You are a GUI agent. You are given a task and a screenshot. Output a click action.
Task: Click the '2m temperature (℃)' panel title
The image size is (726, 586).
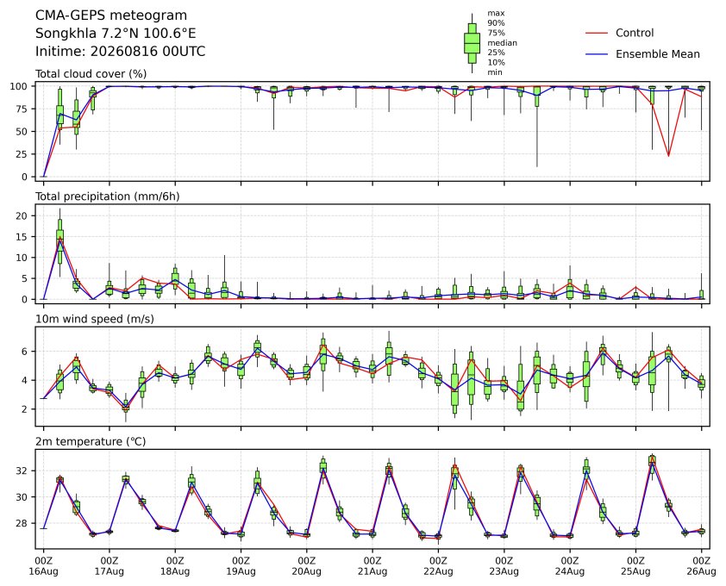(x=91, y=441)
